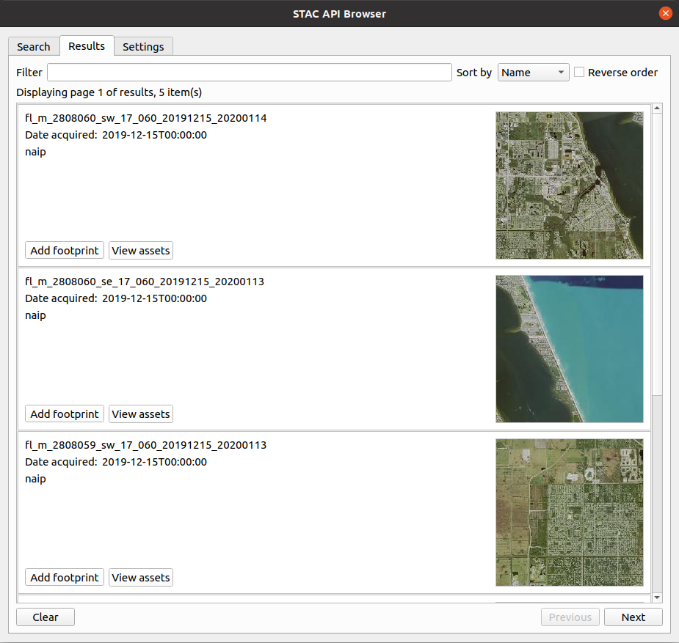Enable the Reverse order checkbox
The height and width of the screenshot is (643, 679).
[x=580, y=73]
